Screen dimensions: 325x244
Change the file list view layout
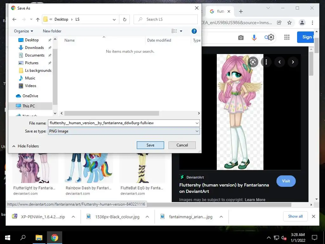174,31
